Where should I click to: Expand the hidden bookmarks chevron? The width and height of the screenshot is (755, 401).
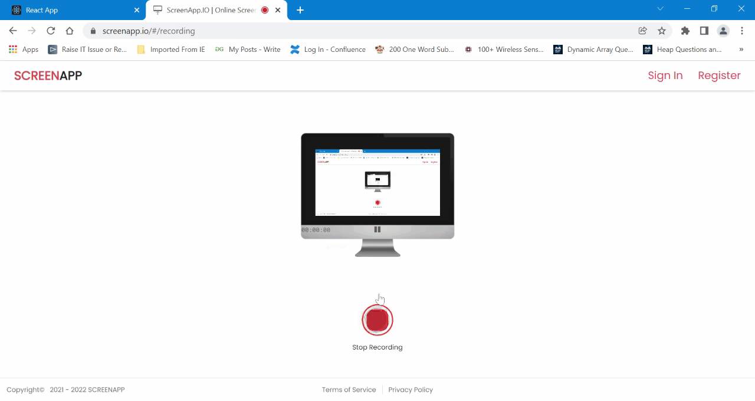(741, 50)
